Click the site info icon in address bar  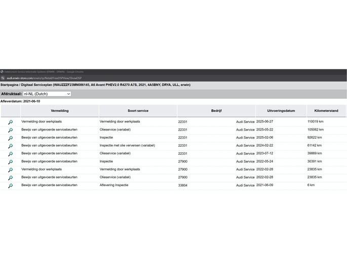(3, 78)
